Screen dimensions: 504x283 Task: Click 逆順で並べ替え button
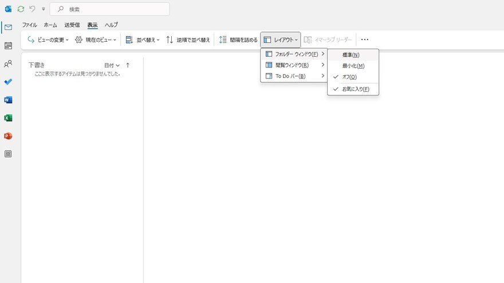[x=188, y=40]
